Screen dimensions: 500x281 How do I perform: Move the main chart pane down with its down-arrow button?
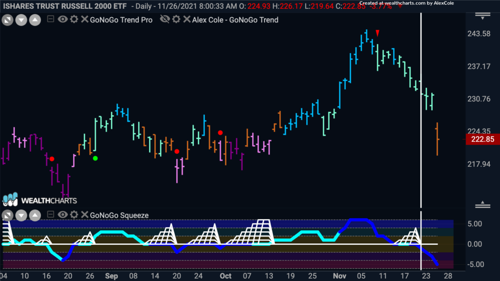pos(21,20)
